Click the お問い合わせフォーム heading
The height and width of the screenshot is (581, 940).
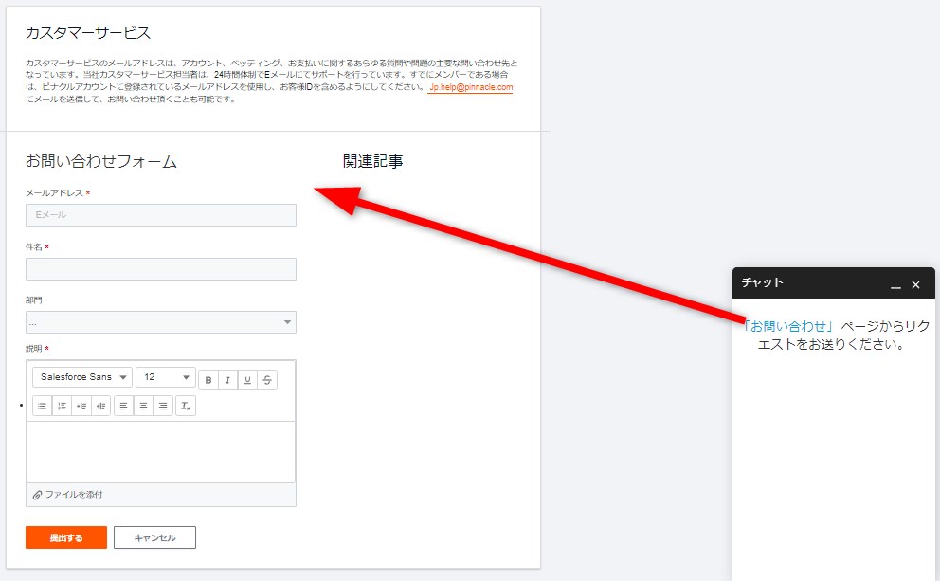(x=100, y=161)
